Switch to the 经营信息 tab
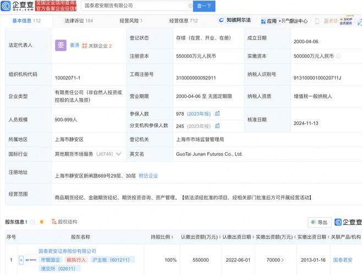This screenshot has height=275, width=362. point(183,21)
